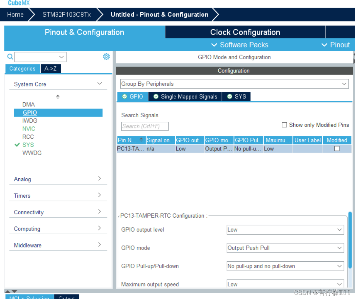Open the Pinout menu
Screen dimensions: 355x299
tap(336, 45)
